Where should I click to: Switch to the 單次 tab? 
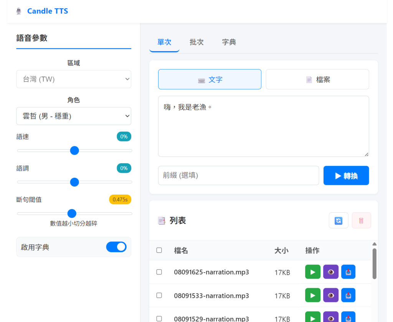[164, 42]
